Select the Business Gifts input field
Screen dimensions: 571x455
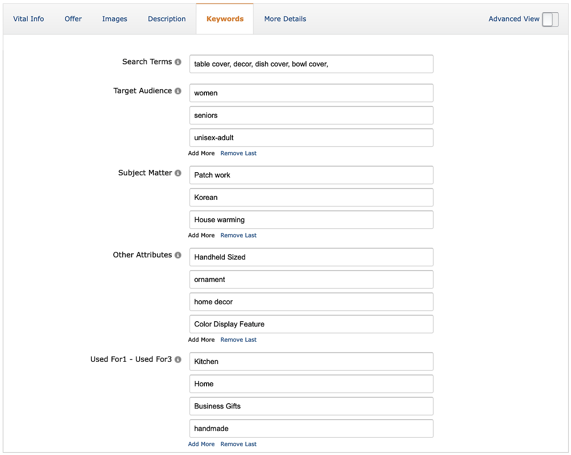pos(311,406)
